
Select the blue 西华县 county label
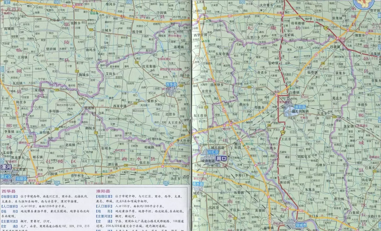click(x=172, y=85)
